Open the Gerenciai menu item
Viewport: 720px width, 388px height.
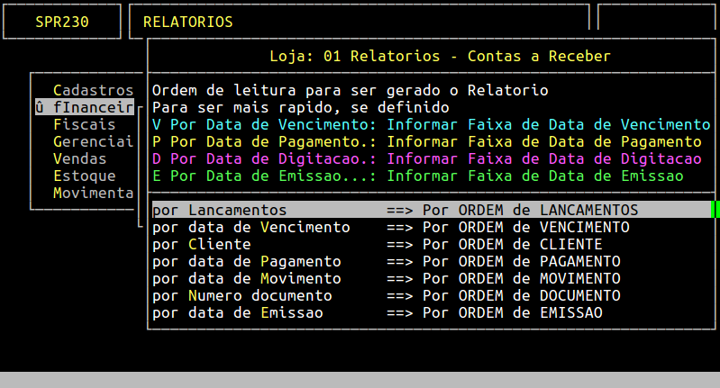click(x=93, y=141)
